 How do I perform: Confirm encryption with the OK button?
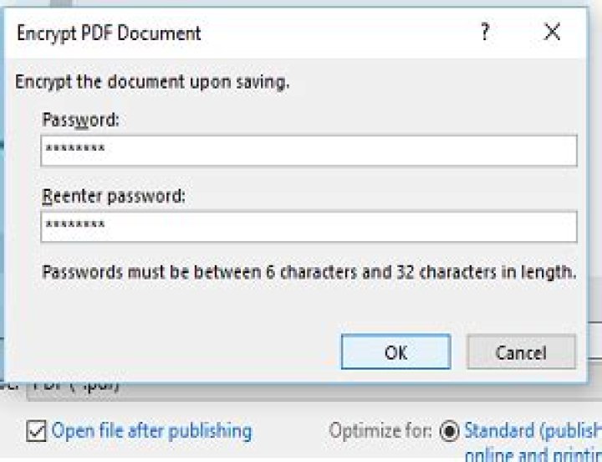point(395,352)
